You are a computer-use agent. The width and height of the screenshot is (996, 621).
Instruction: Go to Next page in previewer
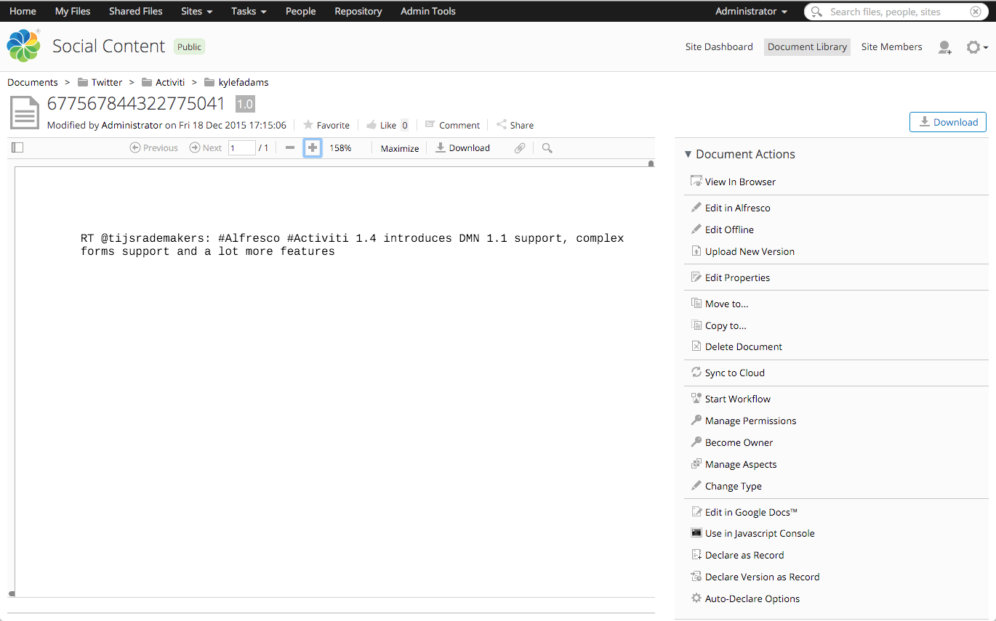[x=206, y=147]
